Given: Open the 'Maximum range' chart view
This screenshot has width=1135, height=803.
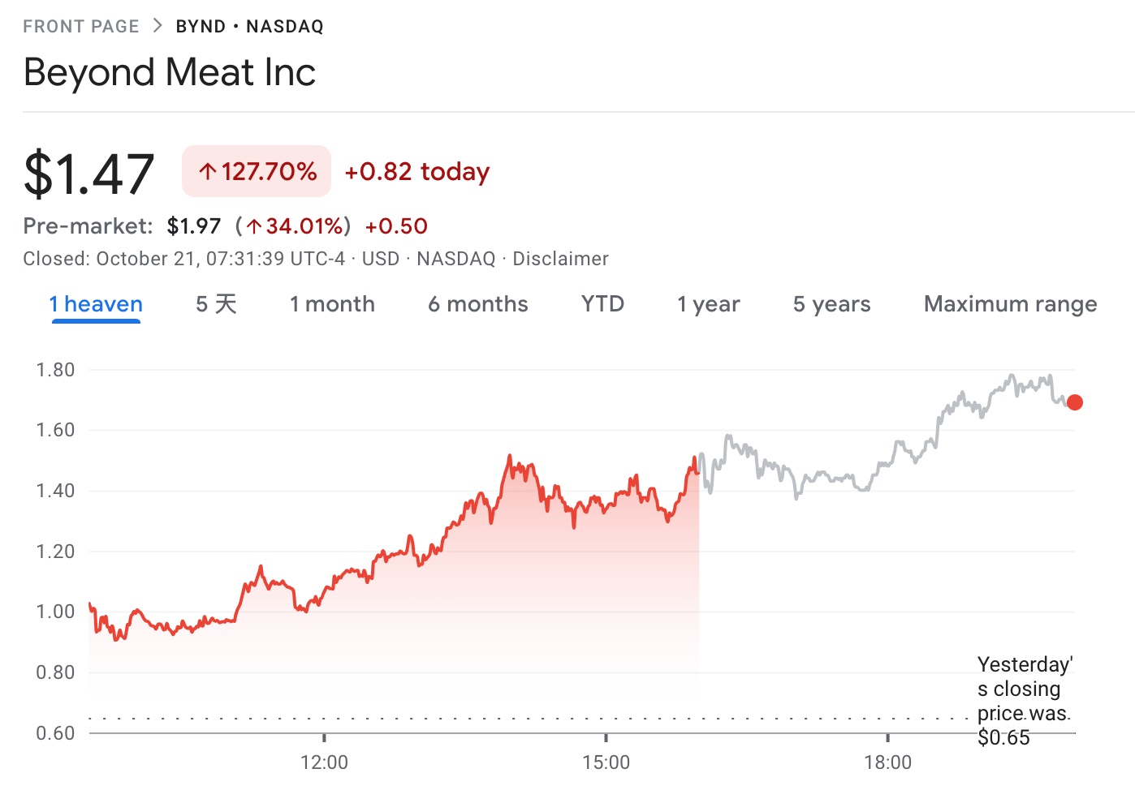Looking at the screenshot, I should tap(1010, 304).
